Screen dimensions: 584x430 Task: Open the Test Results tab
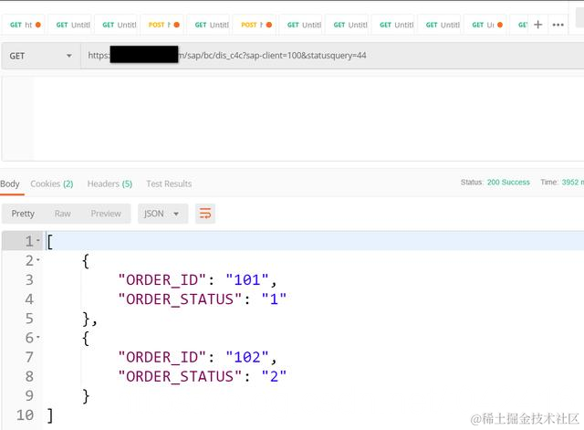coord(169,184)
